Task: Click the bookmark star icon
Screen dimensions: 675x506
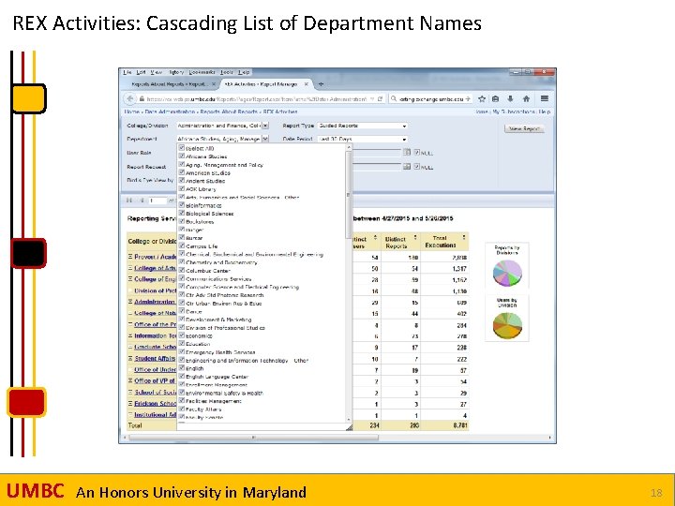Action: point(482,99)
